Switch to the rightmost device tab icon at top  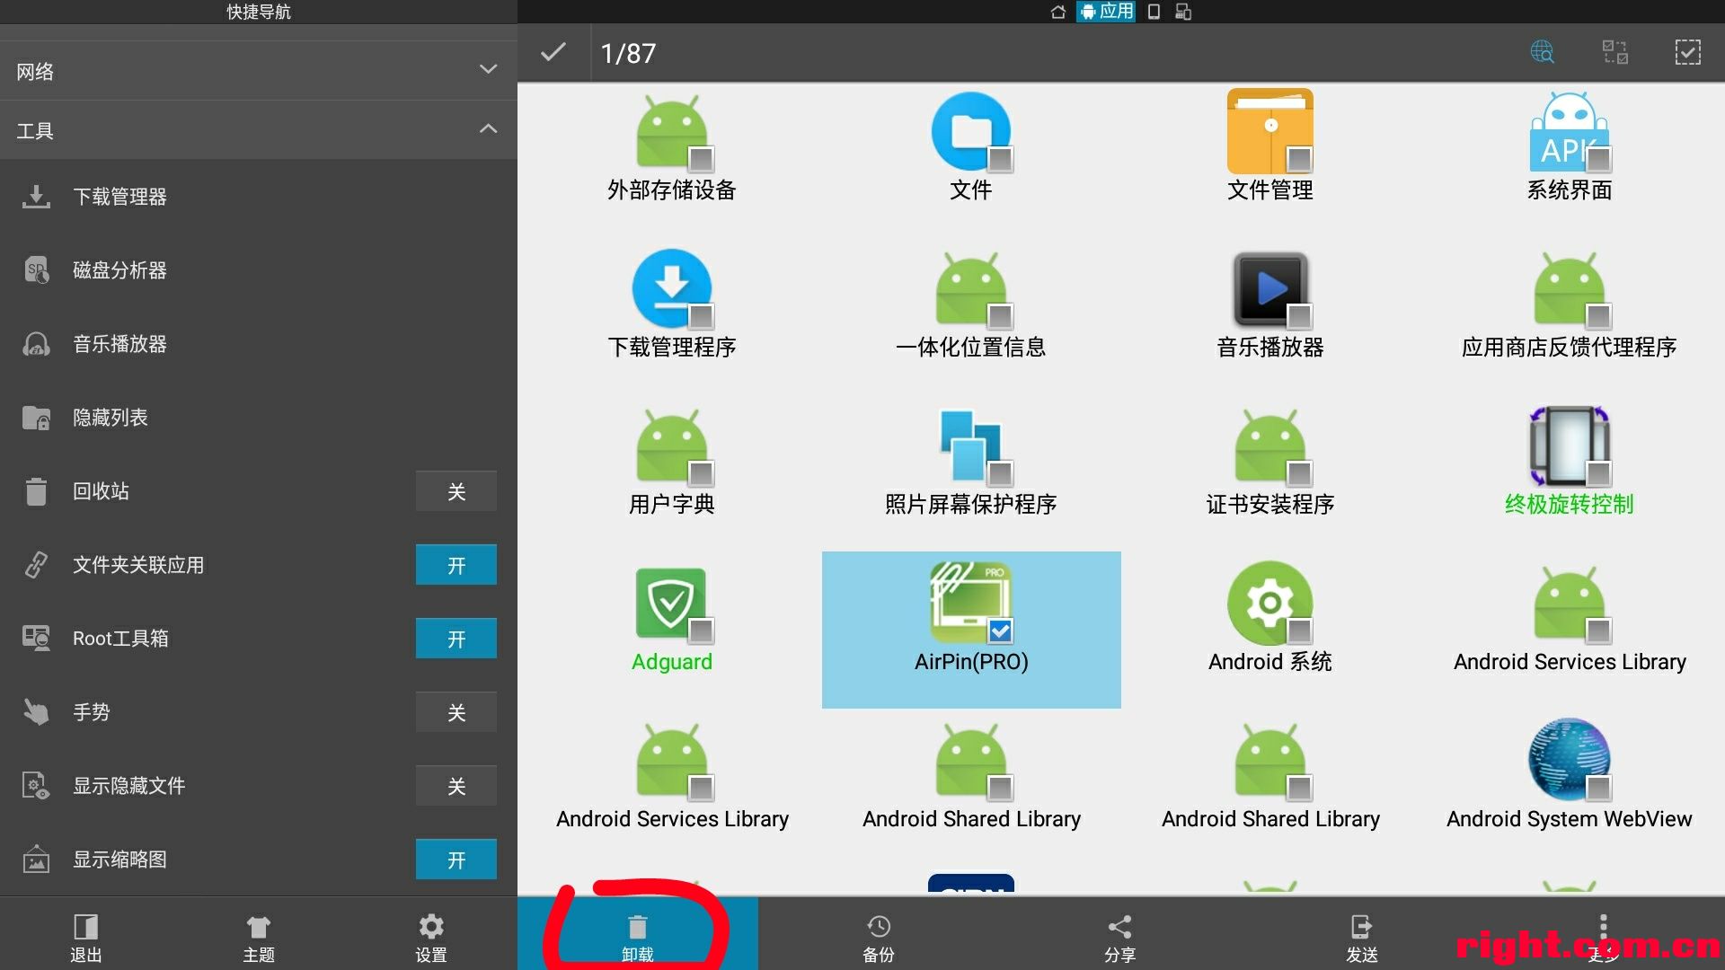1183,12
